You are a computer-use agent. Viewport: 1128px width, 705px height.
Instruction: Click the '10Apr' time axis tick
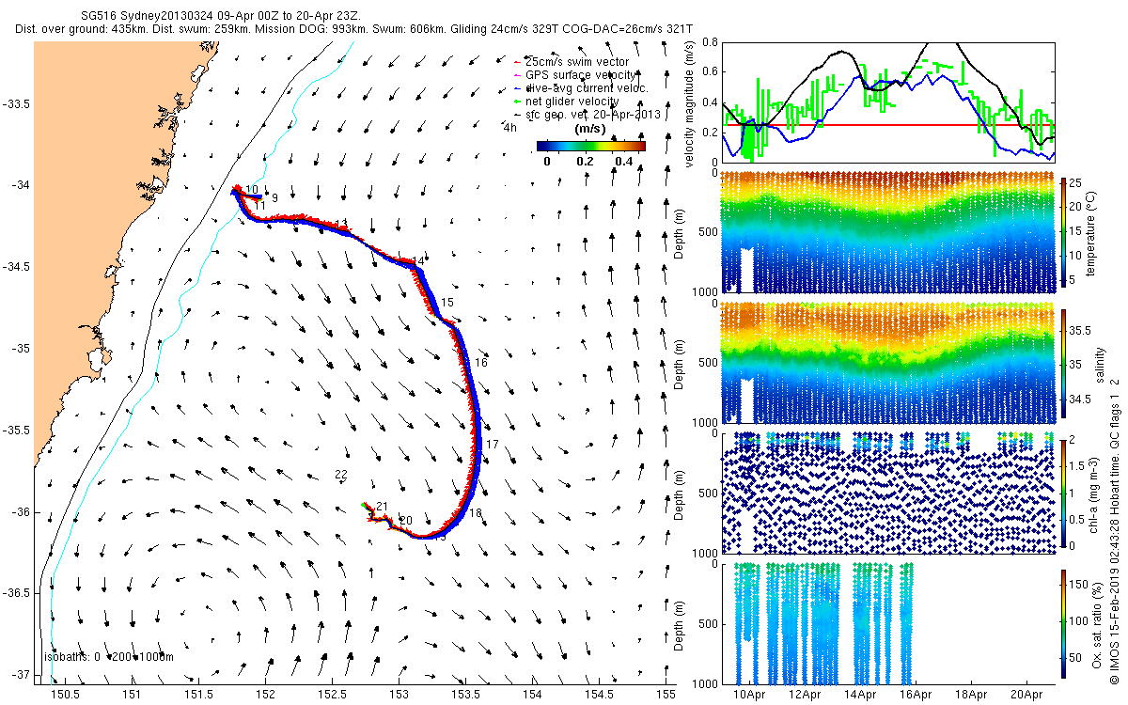click(747, 695)
